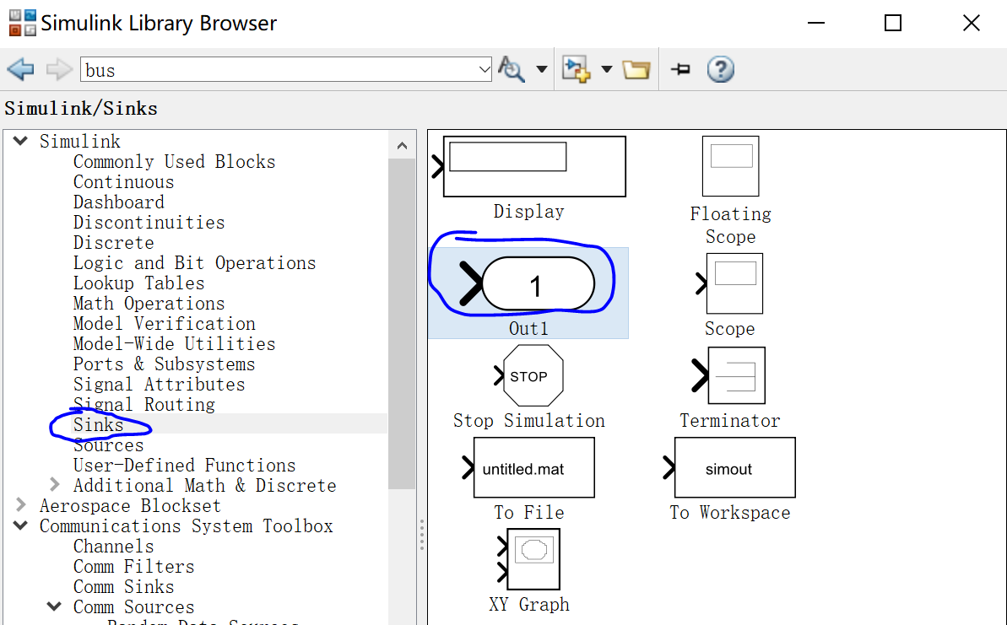Open Ports & Subsystems library
The image size is (1007, 625).
click(x=165, y=364)
